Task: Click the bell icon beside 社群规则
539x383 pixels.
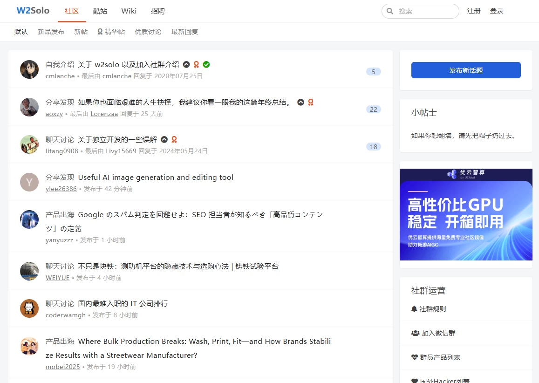Action: point(414,309)
